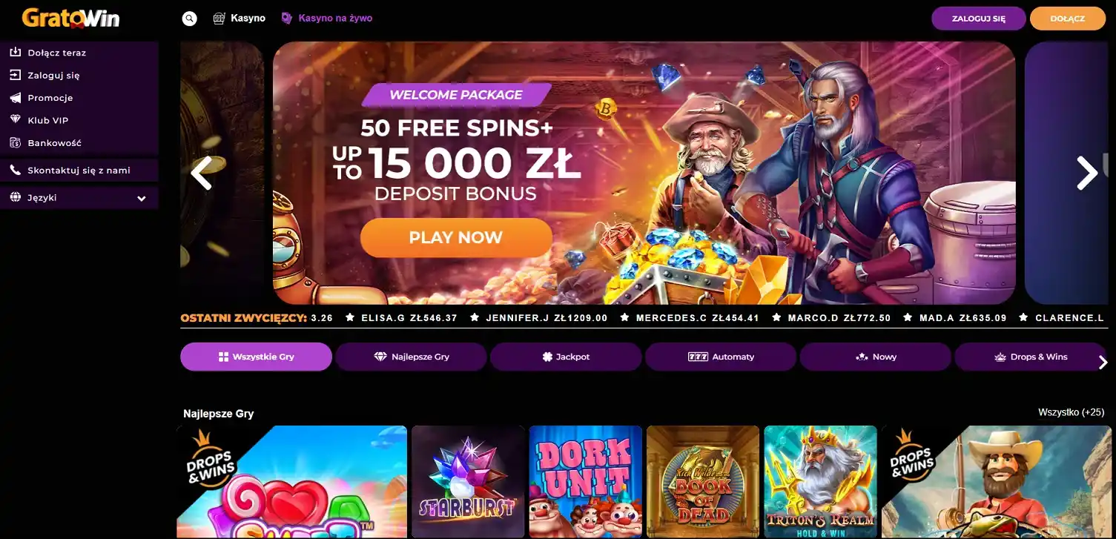Click the Kasyno slot machine icon

click(x=219, y=19)
